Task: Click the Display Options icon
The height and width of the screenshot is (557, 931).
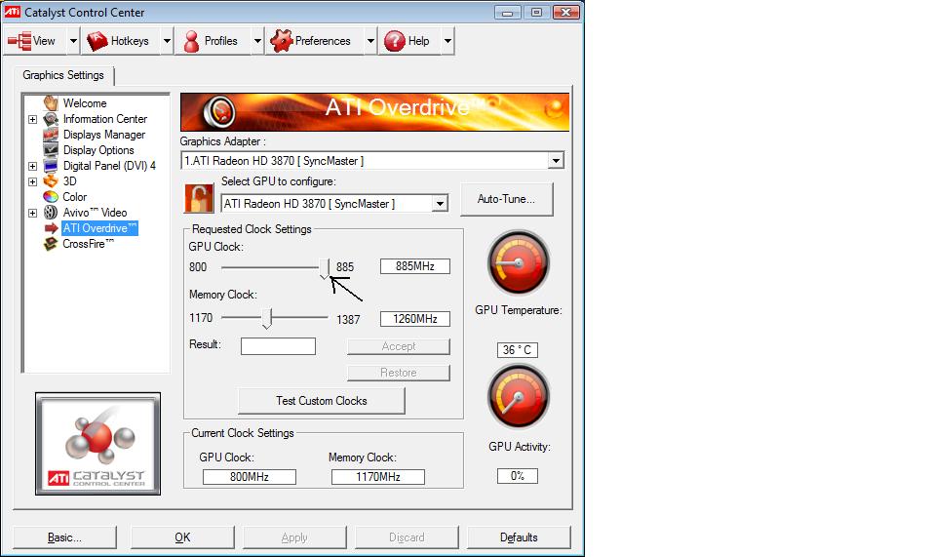Action: coord(51,149)
